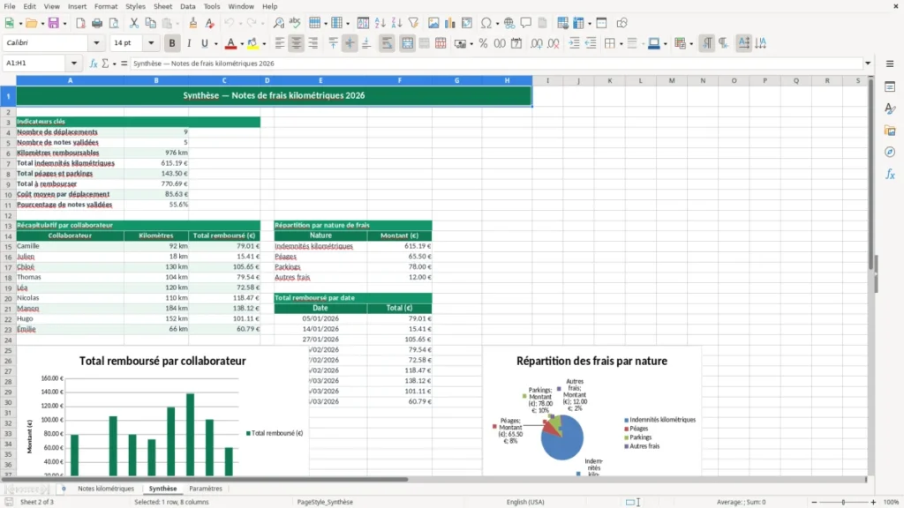
Task: Insert Image icon in toolbar
Action: click(x=433, y=23)
